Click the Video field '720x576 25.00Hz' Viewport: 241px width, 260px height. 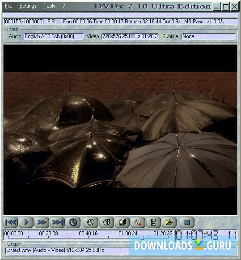pyautogui.click(x=131, y=36)
